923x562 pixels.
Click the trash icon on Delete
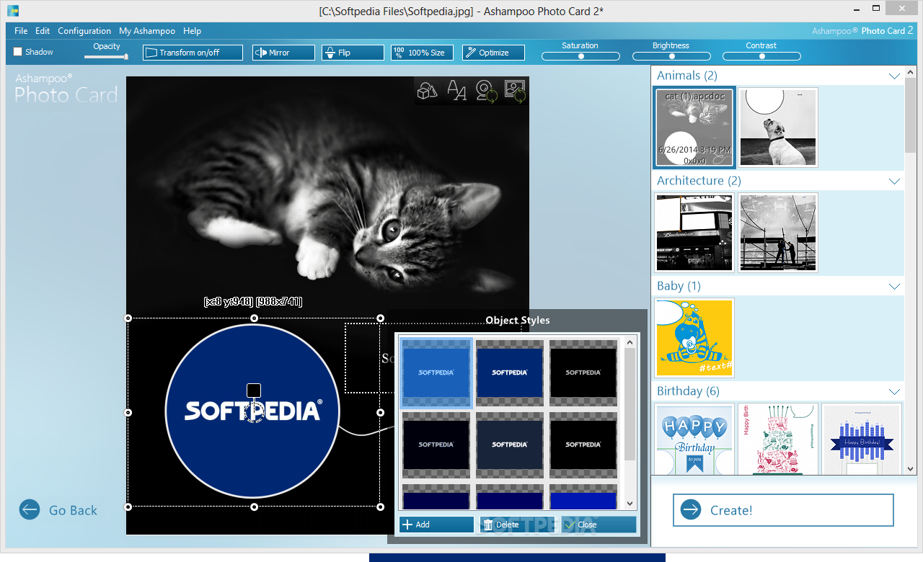(x=488, y=525)
